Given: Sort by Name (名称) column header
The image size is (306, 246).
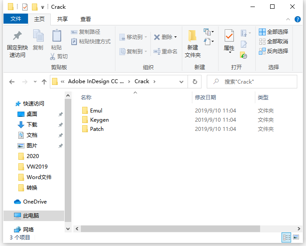Looking at the screenshot, I should (86, 97).
